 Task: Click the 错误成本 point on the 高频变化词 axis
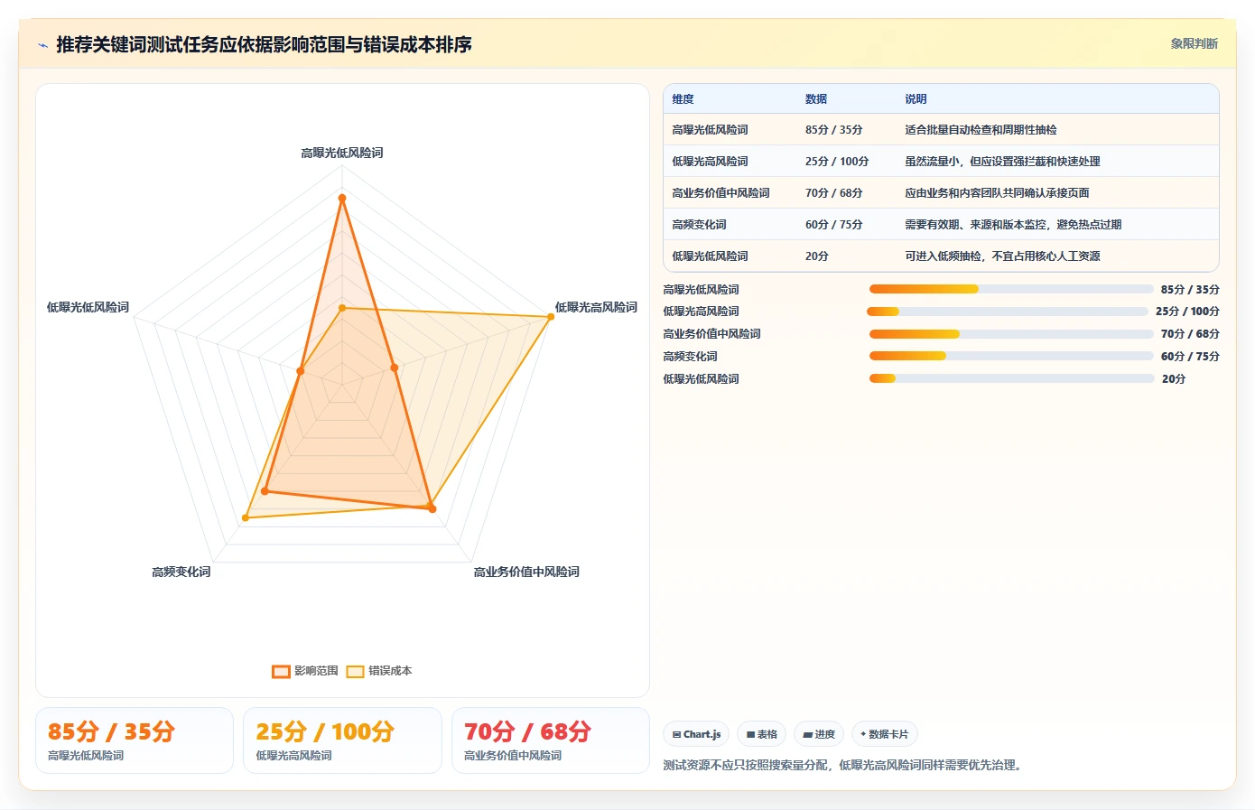[x=245, y=517]
